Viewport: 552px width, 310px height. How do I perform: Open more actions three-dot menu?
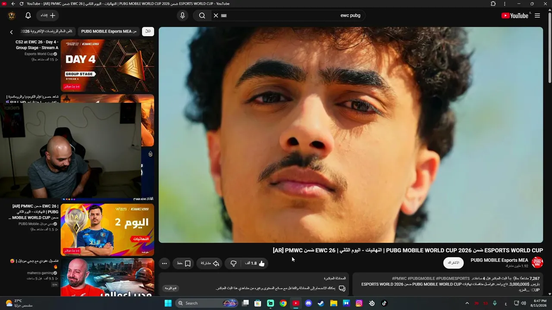(x=164, y=263)
